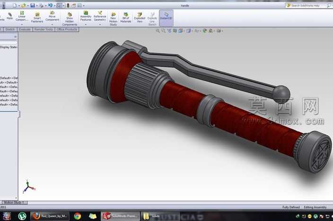Click 'Editing Assembly' status bar text
Image resolution: width=333 pixels, height=221 pixels.
click(x=315, y=207)
